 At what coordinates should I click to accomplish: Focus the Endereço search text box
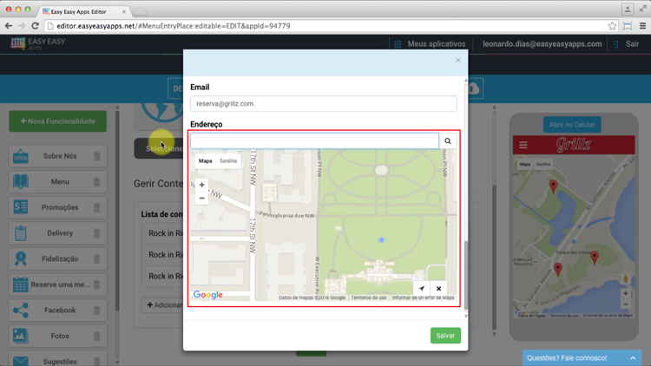click(314, 141)
